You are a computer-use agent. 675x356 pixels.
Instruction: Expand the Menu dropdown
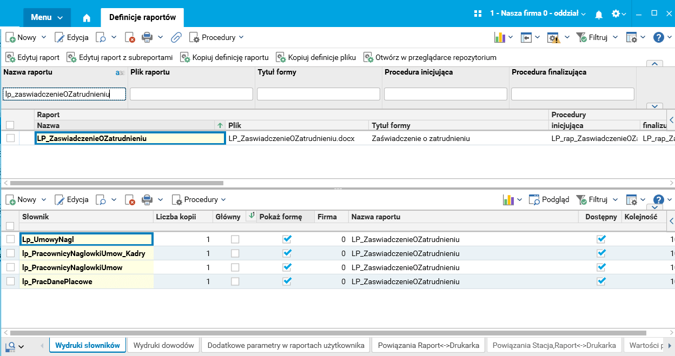pos(47,17)
